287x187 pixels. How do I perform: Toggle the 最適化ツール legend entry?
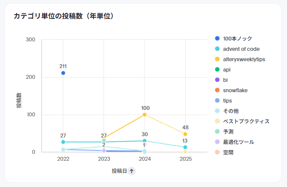(x=238, y=142)
